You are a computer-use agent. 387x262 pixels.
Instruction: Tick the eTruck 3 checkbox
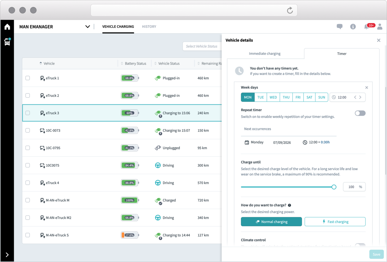[x=28, y=113]
